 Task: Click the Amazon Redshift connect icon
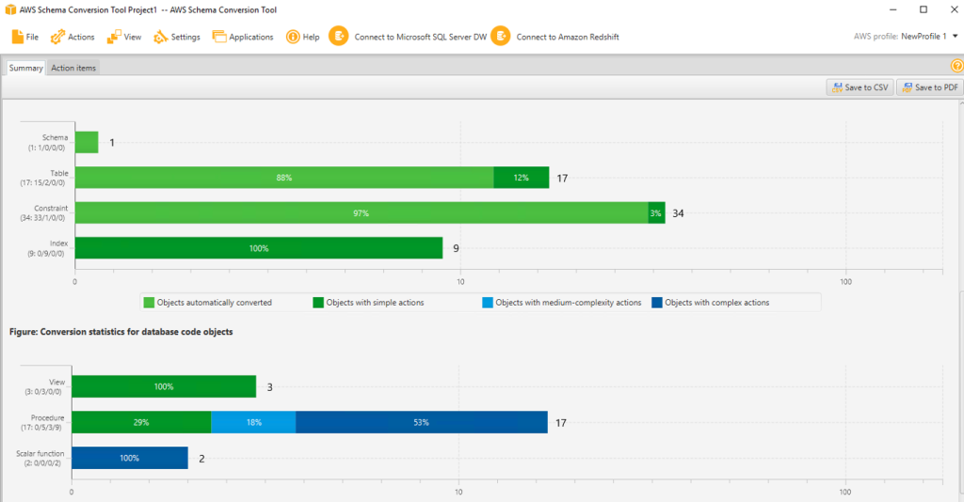click(501, 37)
